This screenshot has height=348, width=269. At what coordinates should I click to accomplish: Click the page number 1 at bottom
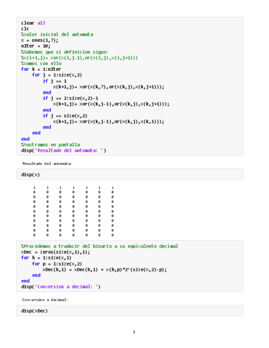(x=134, y=332)
